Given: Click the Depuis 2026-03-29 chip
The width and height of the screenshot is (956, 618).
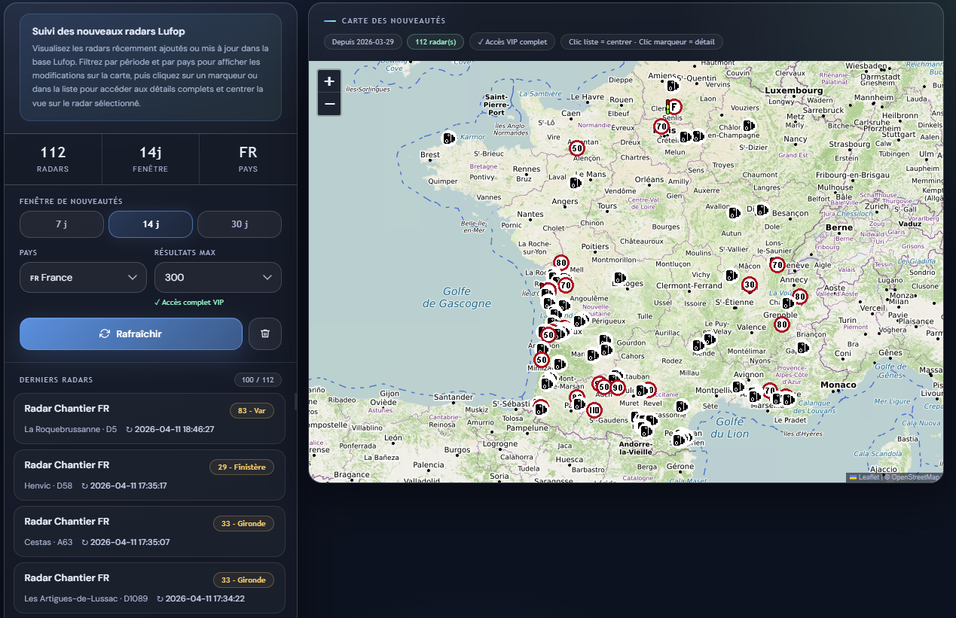Looking at the screenshot, I should (363, 41).
